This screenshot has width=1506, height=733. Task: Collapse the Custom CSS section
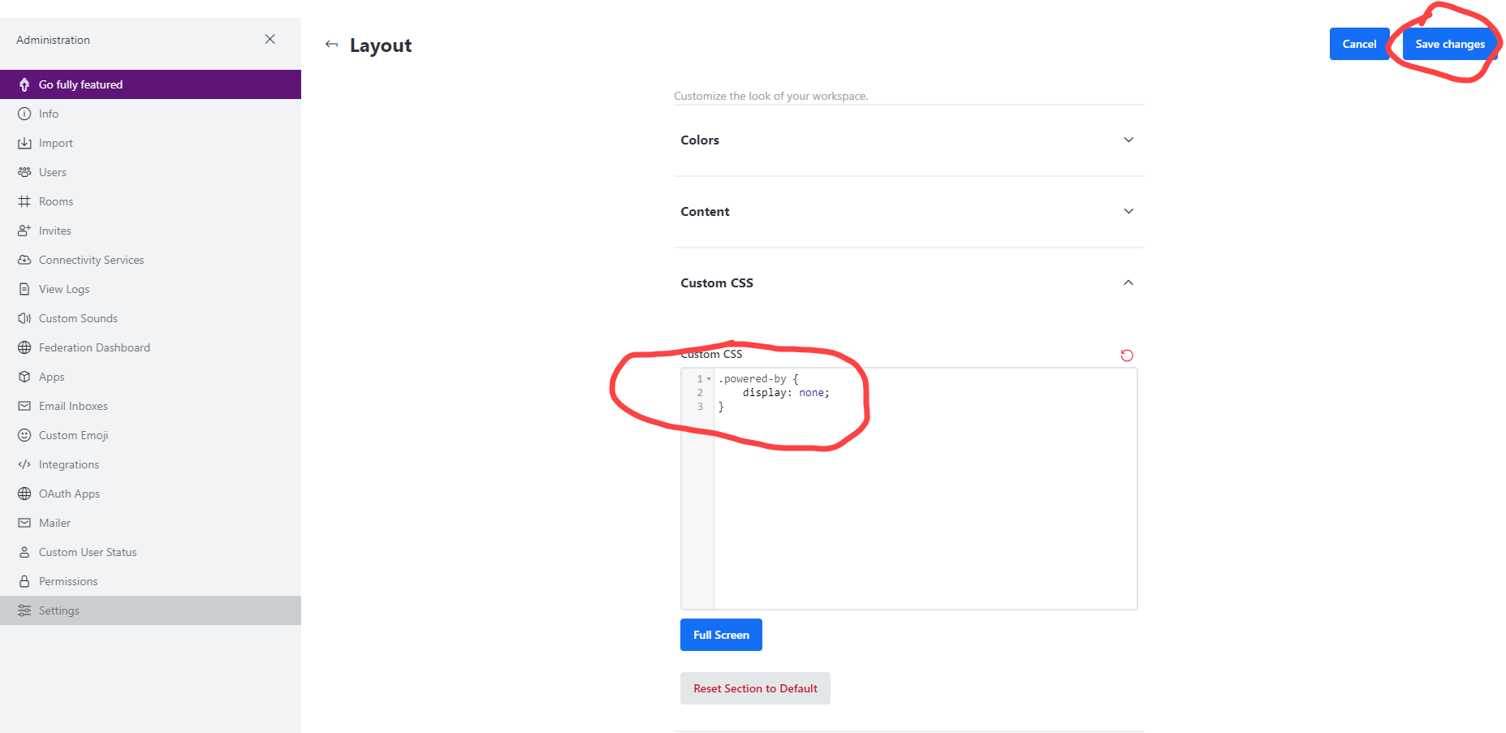coord(1128,282)
